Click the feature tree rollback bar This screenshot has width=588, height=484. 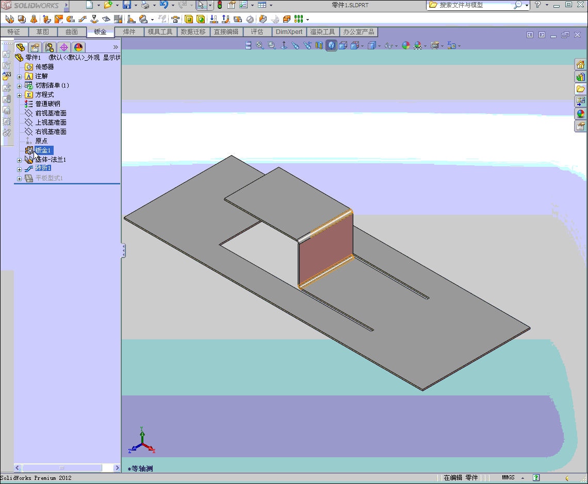pyautogui.click(x=67, y=184)
